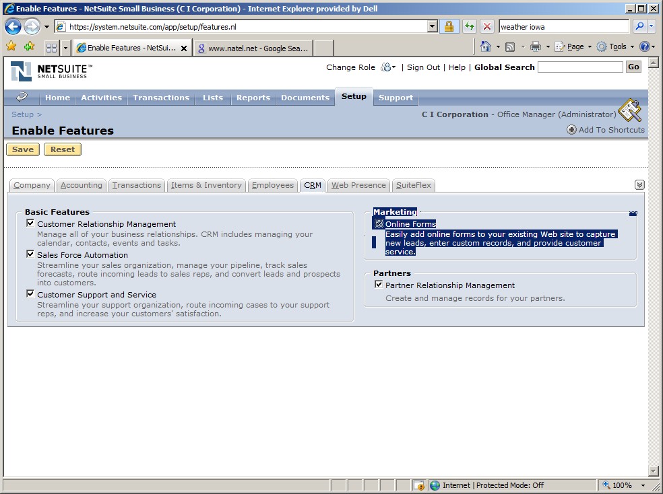Screen dimensions: 663x494
Task: Click the status bar popup blocker icon
Action: [x=419, y=485]
